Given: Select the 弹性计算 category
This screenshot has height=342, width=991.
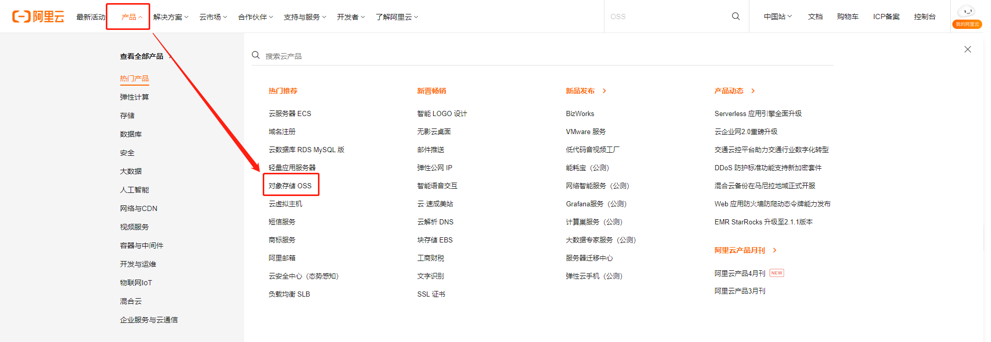Looking at the screenshot, I should pos(134,97).
